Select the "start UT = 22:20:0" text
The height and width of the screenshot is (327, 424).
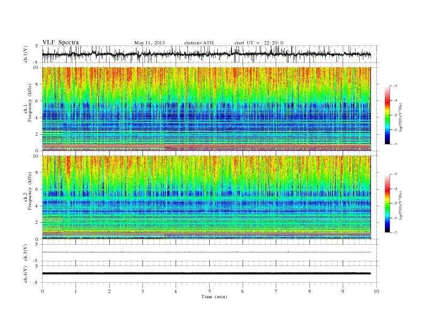[x=259, y=43]
